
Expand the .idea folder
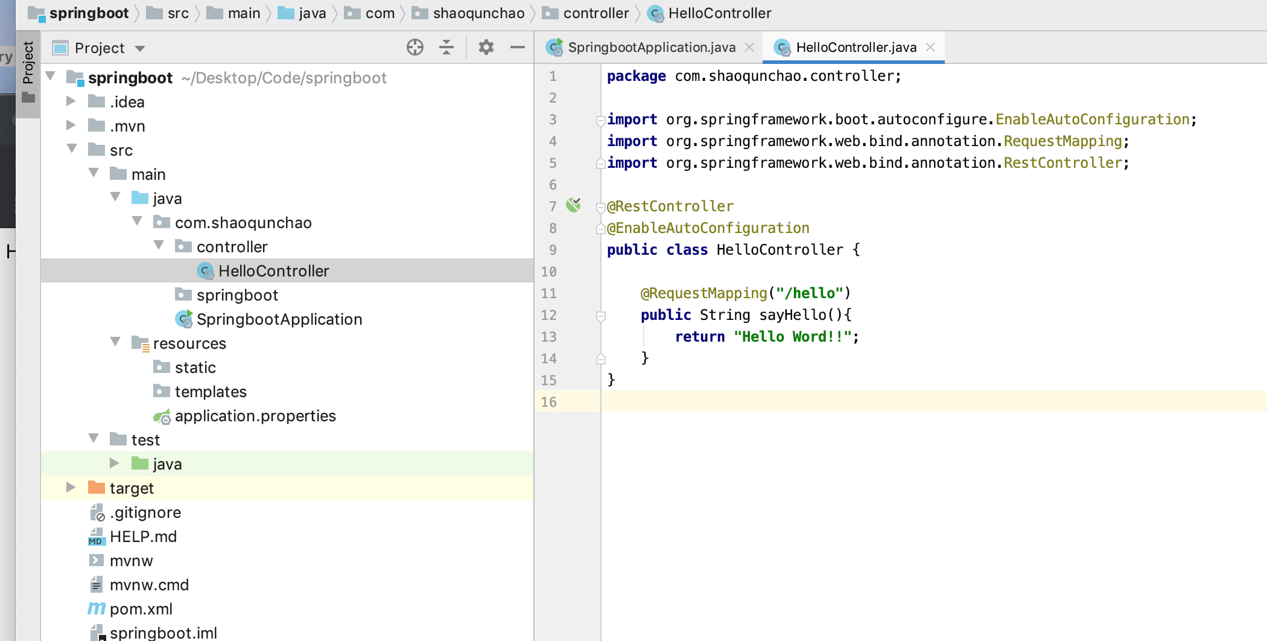click(x=71, y=101)
